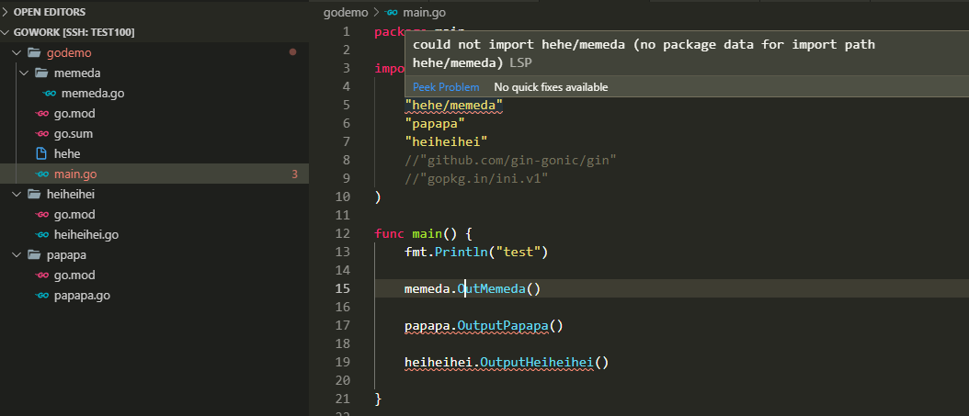Collapse the heiheihei folder chevron

tap(17, 194)
